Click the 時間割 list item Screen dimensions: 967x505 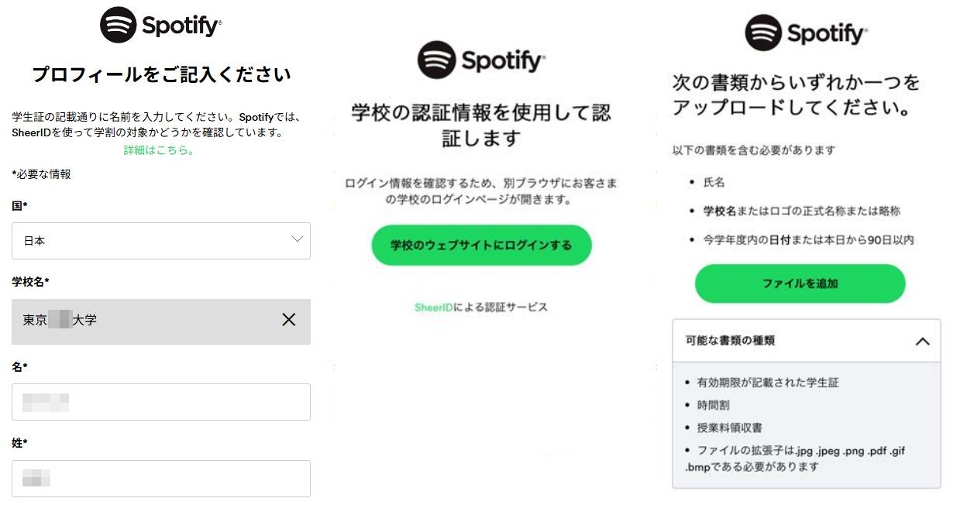tap(713, 405)
